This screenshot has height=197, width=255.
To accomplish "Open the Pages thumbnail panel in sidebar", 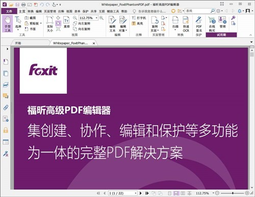I will coord(6,73).
